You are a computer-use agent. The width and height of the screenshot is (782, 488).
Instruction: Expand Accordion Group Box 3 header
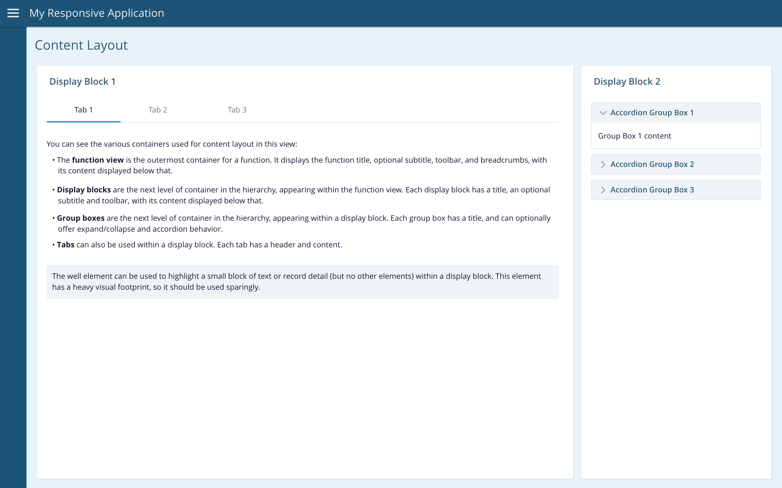coord(675,190)
